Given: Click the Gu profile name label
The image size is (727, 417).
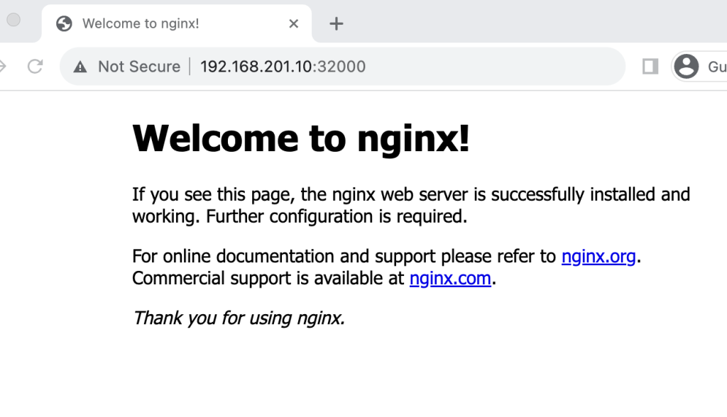Looking at the screenshot, I should [717, 67].
